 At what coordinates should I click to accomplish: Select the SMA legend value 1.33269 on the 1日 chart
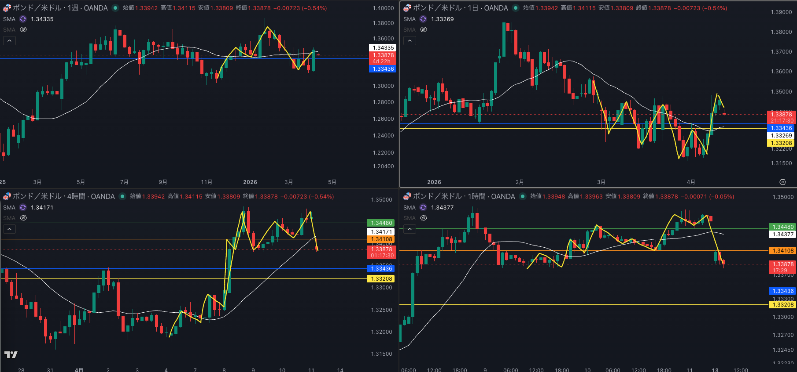coord(443,19)
